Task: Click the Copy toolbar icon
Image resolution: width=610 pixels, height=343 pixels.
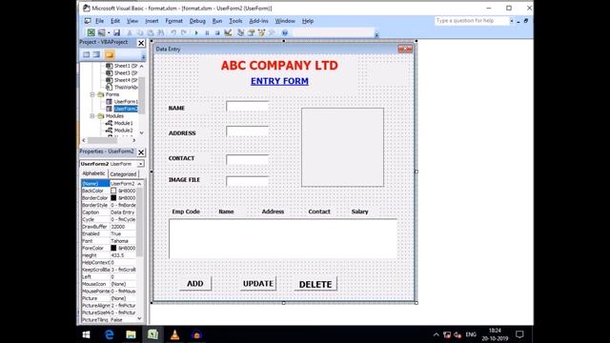Action: coord(140,32)
